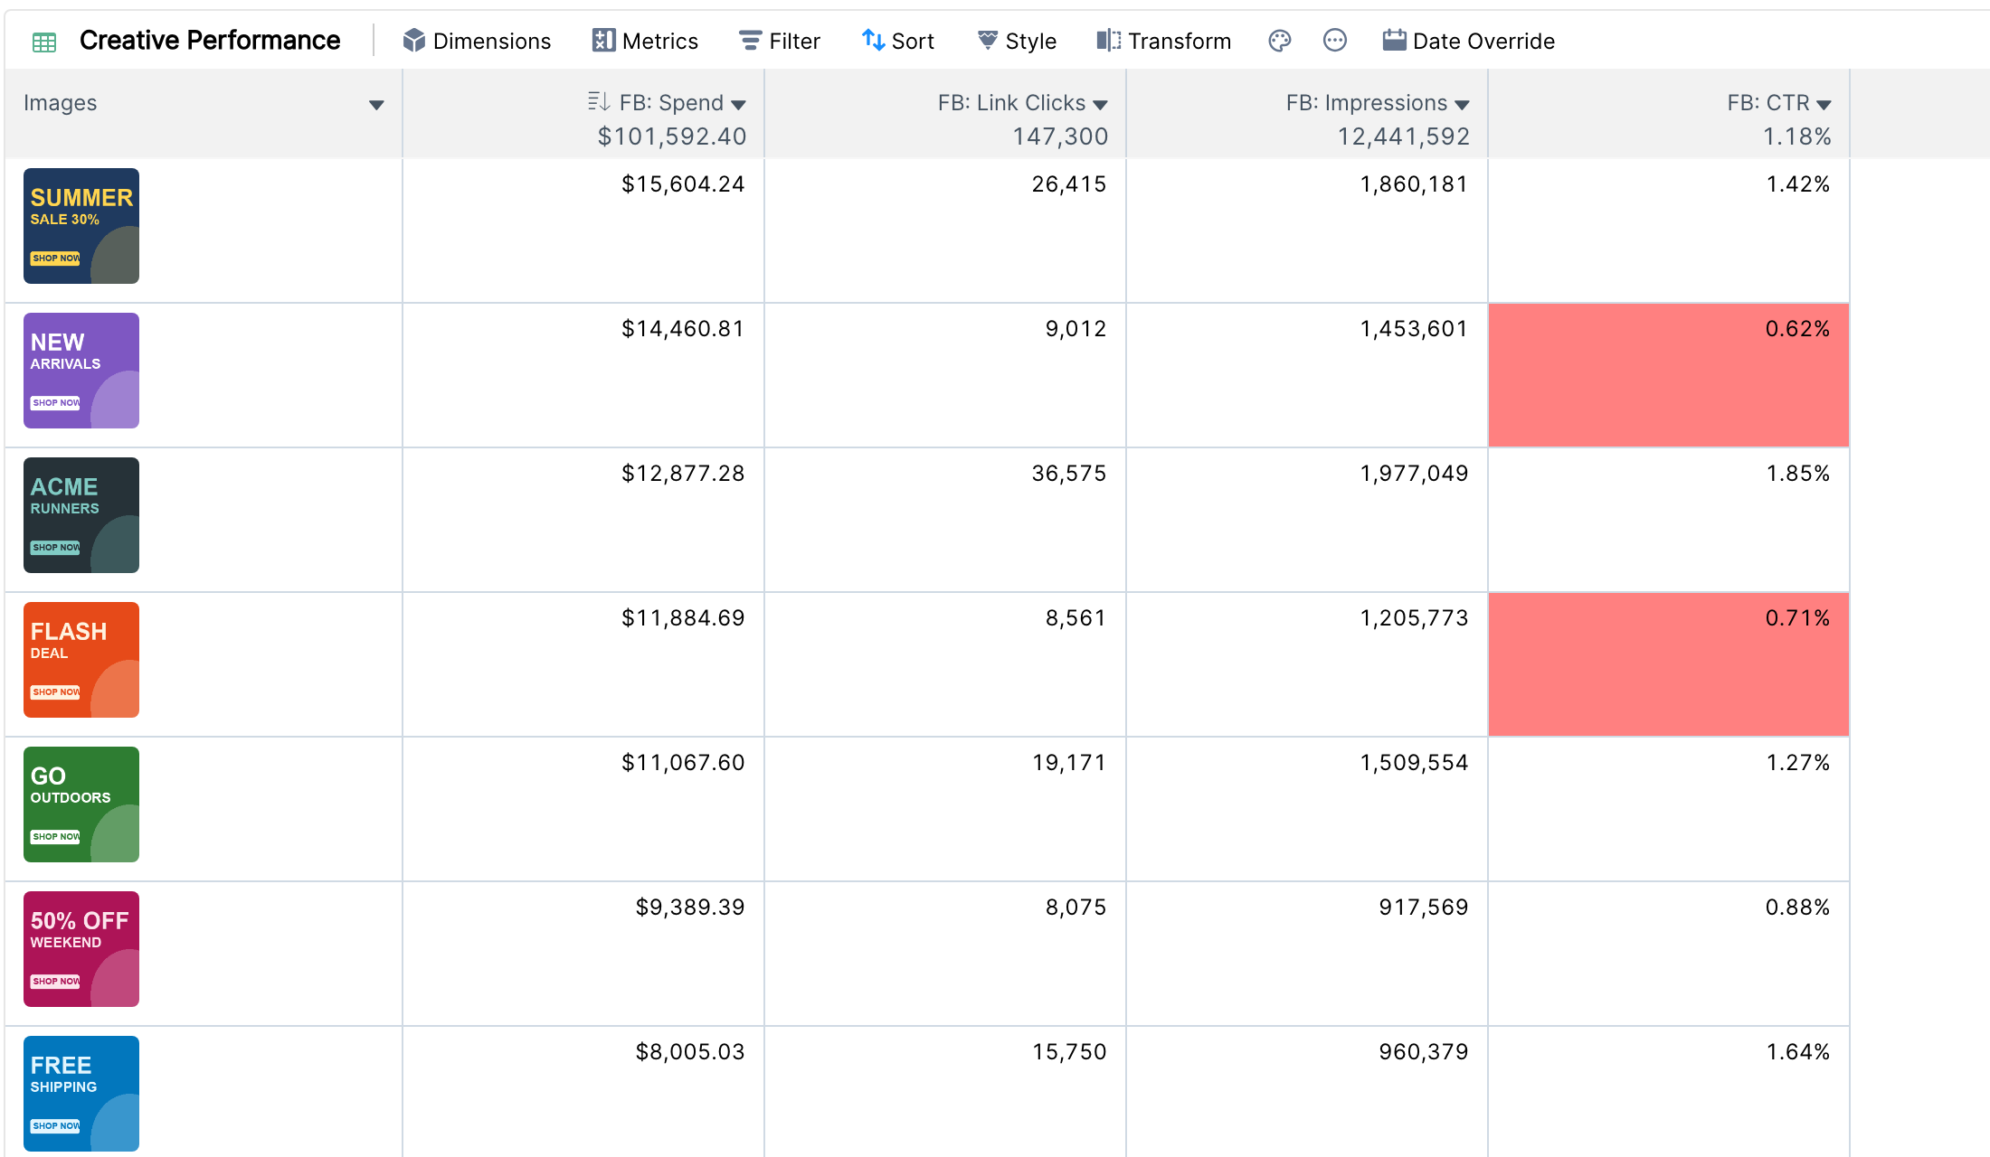Click the impressions value 1,453,601
This screenshot has height=1157, width=1990.
pyautogui.click(x=1415, y=329)
